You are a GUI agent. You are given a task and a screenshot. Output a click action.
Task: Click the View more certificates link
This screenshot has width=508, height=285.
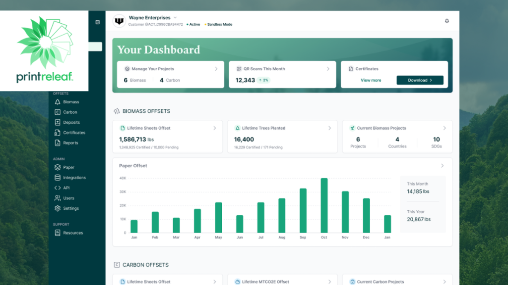(x=371, y=80)
